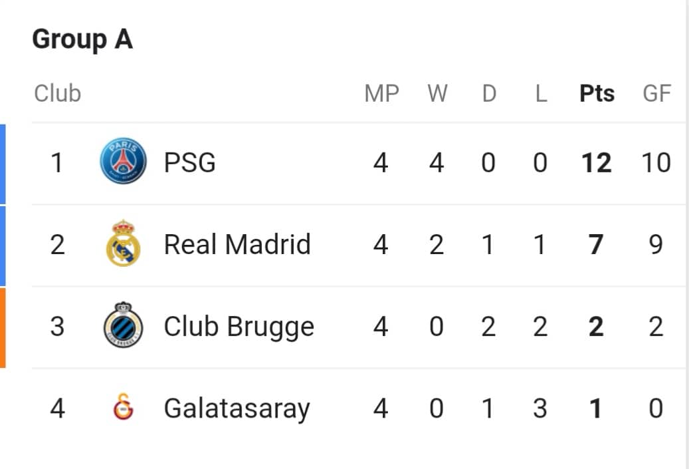Click PSG's 12 points value
Viewport: 689px width, 469px height.
click(x=596, y=163)
